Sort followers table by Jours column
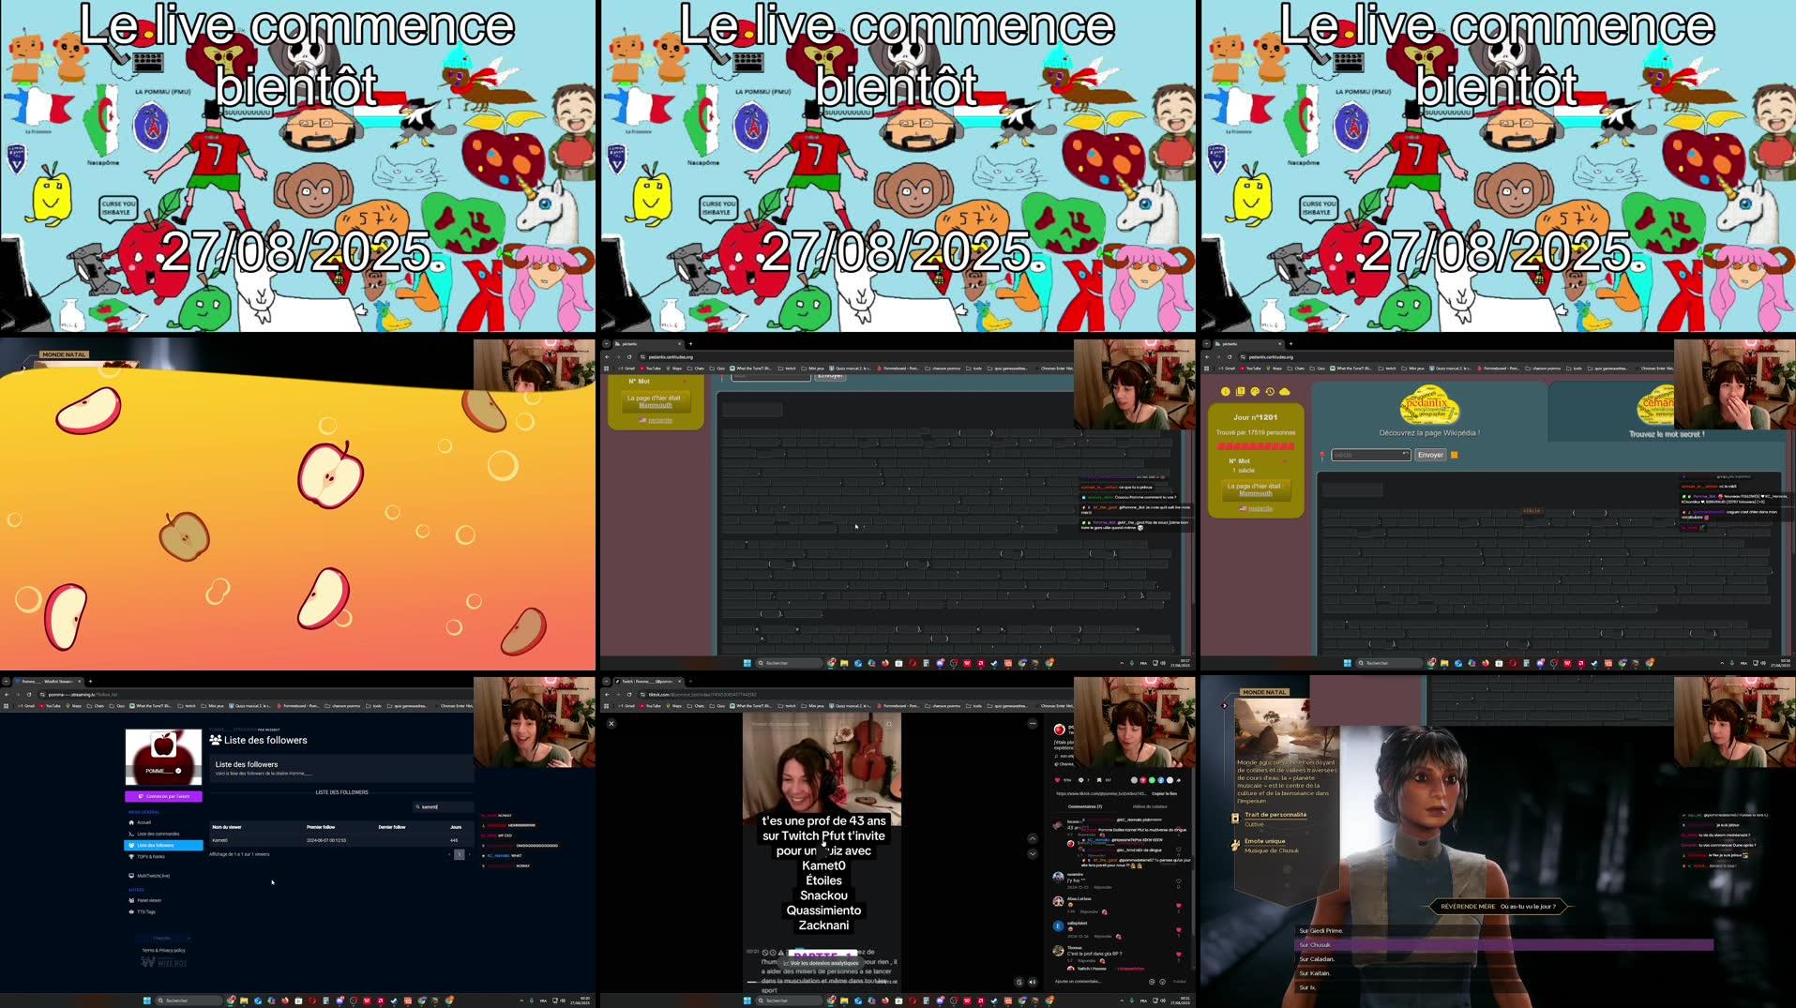 coord(456,827)
